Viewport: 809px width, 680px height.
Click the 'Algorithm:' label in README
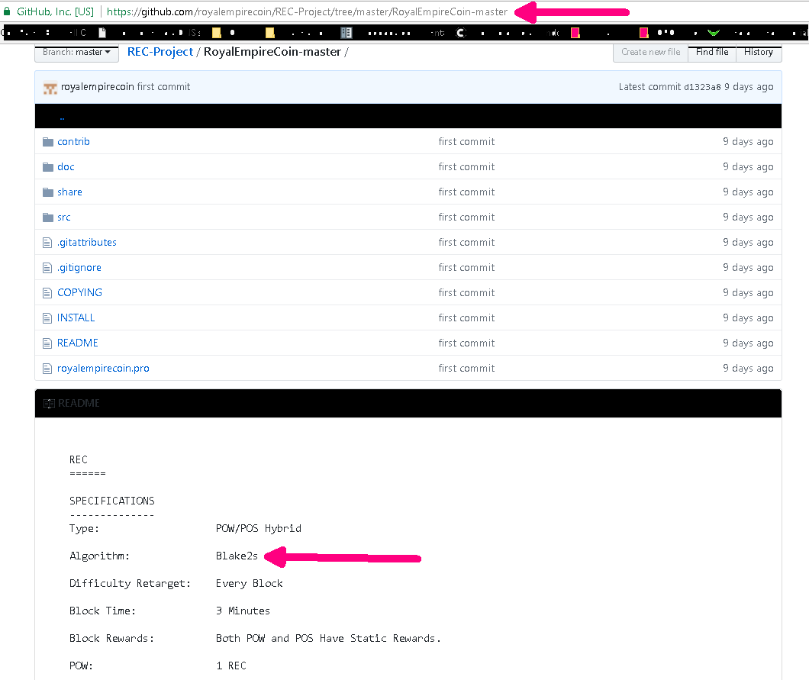point(99,556)
